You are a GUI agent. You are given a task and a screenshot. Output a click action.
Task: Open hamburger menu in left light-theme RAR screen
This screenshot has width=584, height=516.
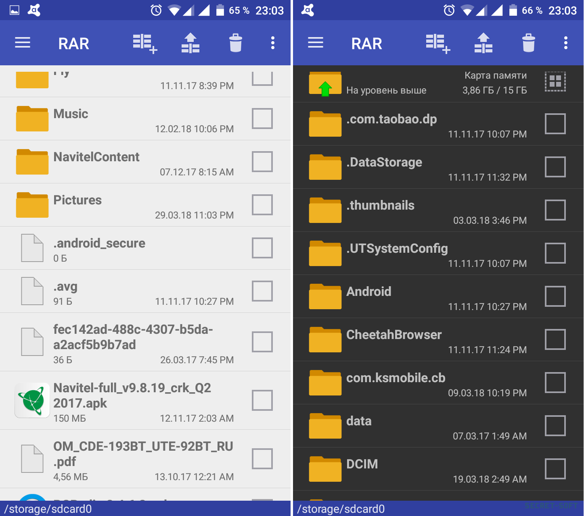23,42
